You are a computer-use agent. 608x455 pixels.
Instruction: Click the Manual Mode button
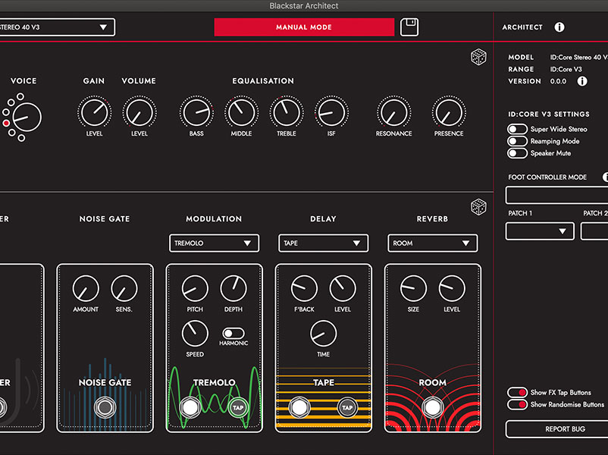[x=304, y=27]
